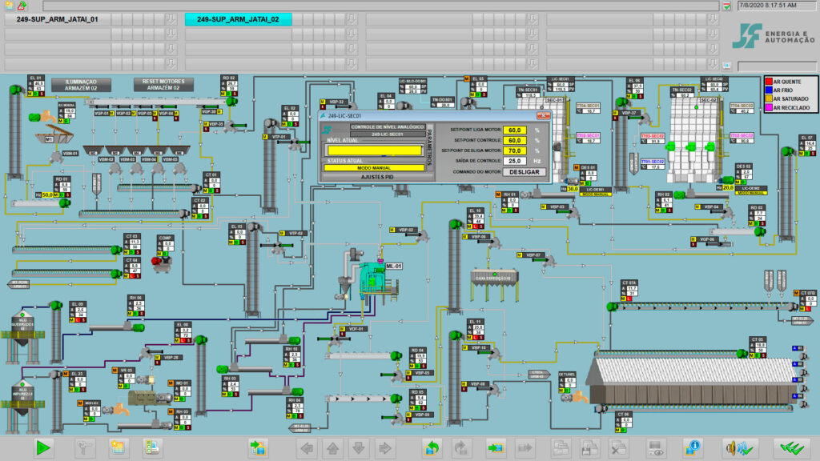Click the green double-checkmark acknowledge-all icon
820x461 pixels.
791,448
